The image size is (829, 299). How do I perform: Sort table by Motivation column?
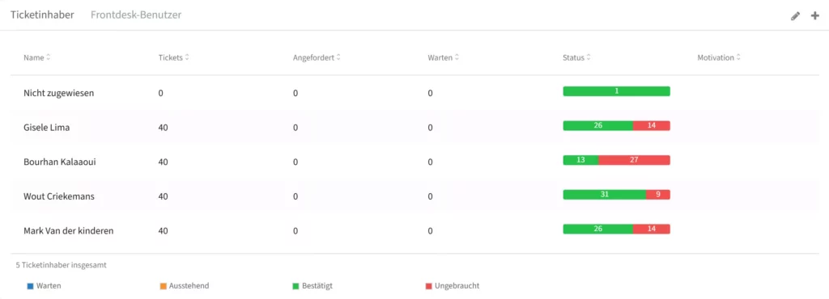pos(719,57)
